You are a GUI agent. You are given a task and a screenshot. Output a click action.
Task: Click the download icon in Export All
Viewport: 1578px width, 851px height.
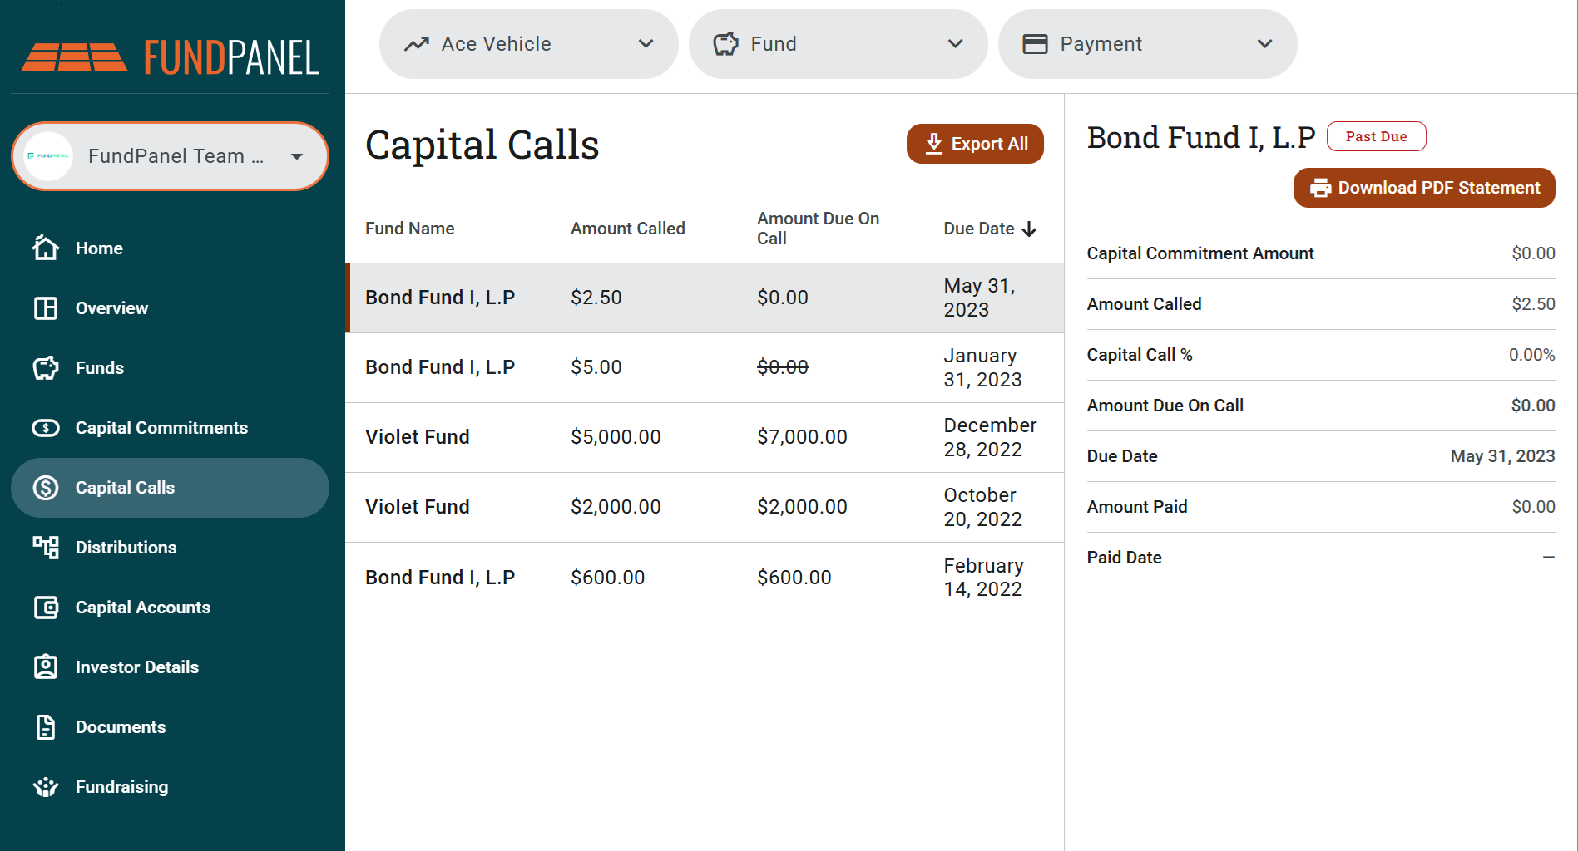click(934, 144)
